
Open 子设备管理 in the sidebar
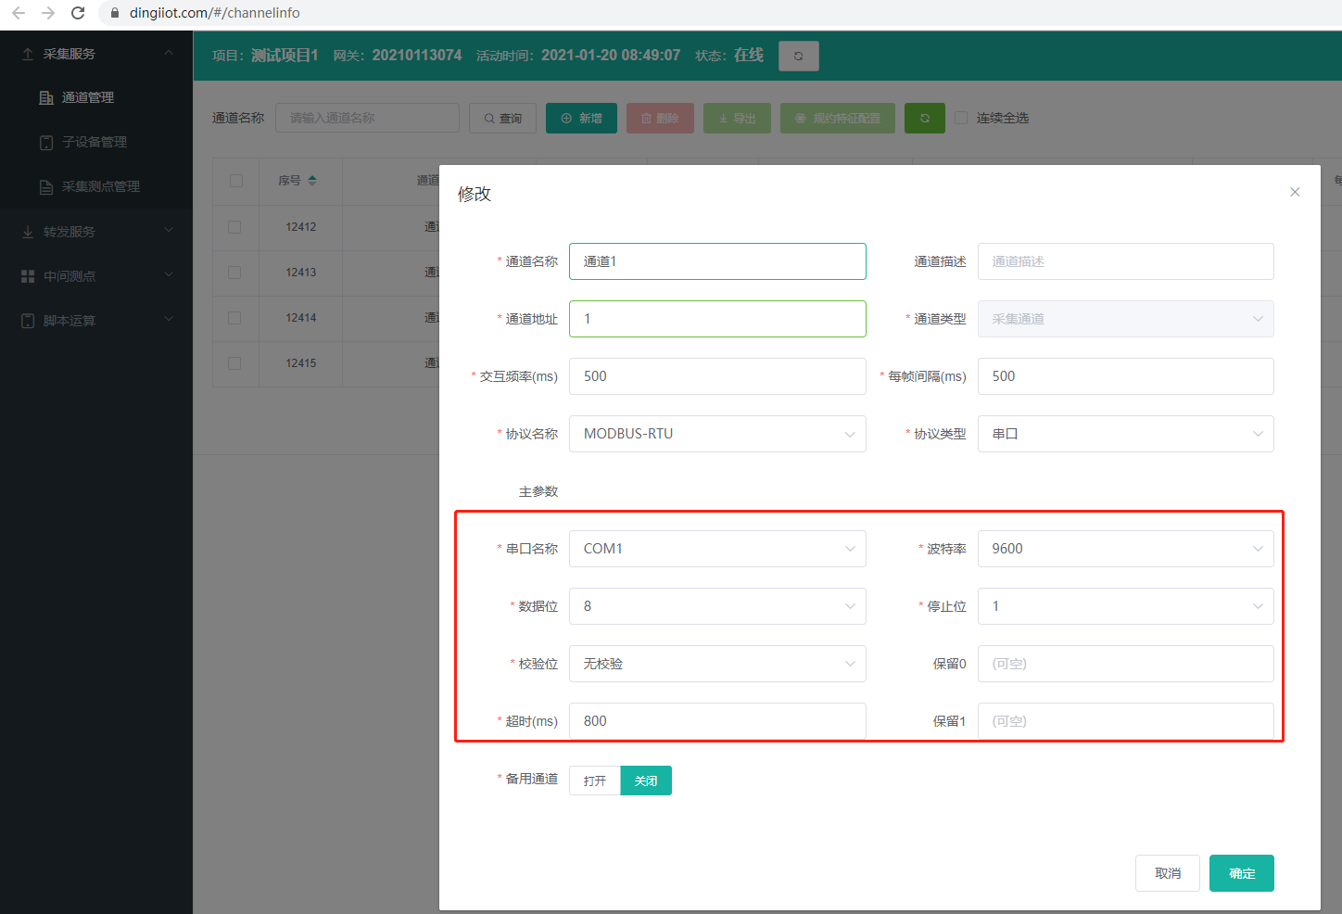click(x=94, y=142)
